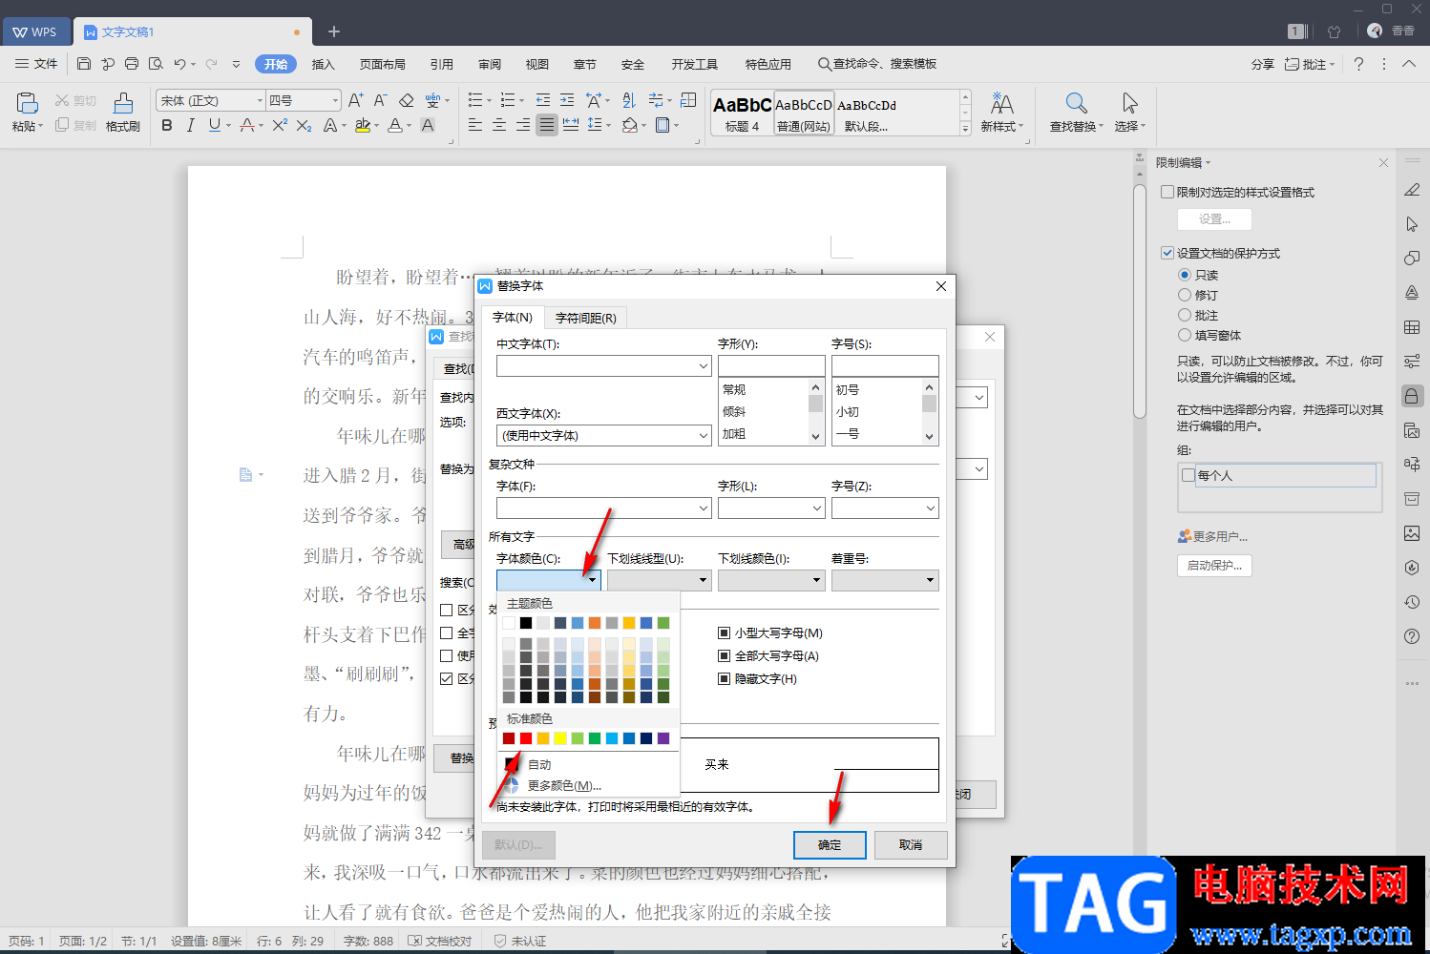The image size is (1430, 954).
Task: Click the 取消 button
Action: pyautogui.click(x=911, y=845)
